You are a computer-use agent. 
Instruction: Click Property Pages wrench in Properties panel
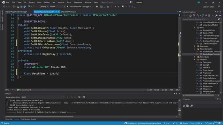coord(192,106)
